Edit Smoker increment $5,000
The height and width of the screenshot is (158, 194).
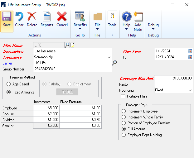(46, 126)
